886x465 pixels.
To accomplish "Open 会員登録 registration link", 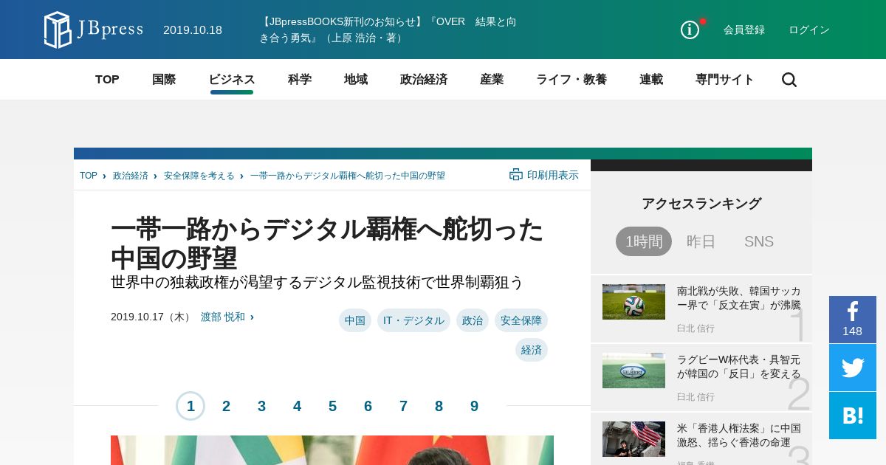I will pos(744,30).
